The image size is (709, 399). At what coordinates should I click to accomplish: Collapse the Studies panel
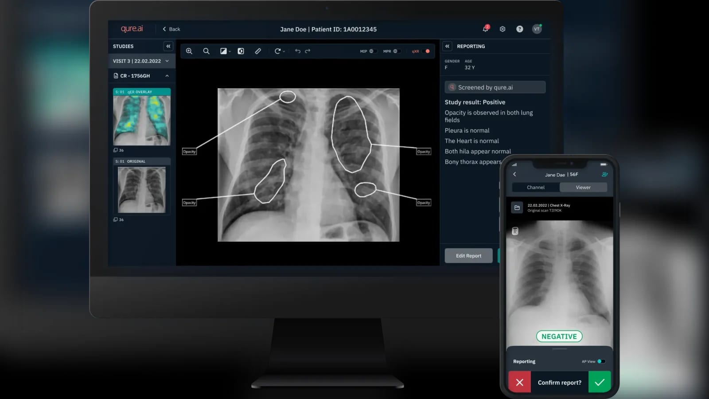coord(168,46)
